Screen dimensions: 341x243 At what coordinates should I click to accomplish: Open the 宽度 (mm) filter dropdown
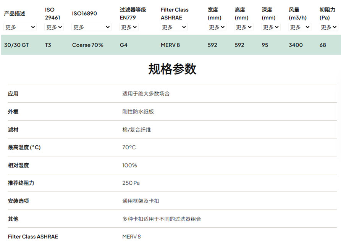(217, 27)
